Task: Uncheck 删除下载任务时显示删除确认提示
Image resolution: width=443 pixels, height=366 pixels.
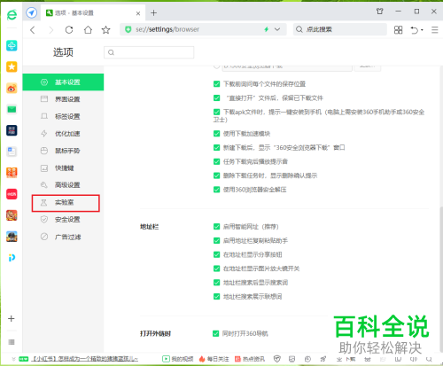Action: point(216,175)
